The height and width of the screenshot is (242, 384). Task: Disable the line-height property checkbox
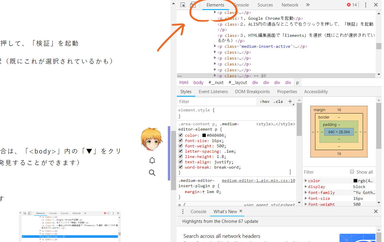[x=181, y=157]
